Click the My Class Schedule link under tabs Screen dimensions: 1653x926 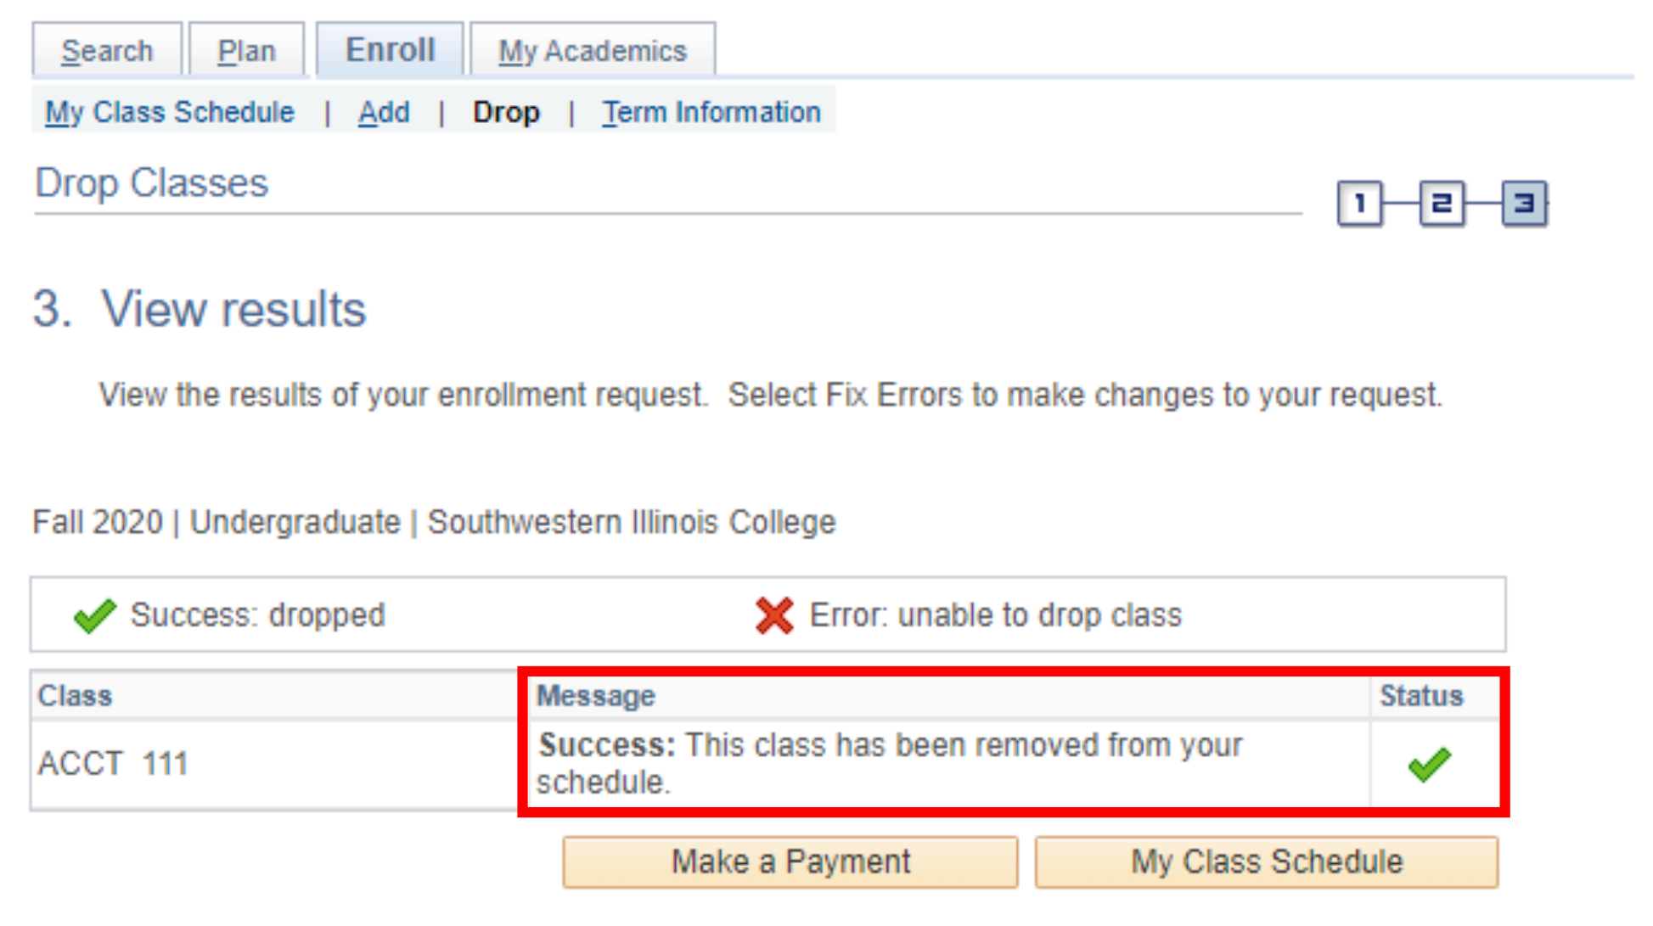[169, 111]
